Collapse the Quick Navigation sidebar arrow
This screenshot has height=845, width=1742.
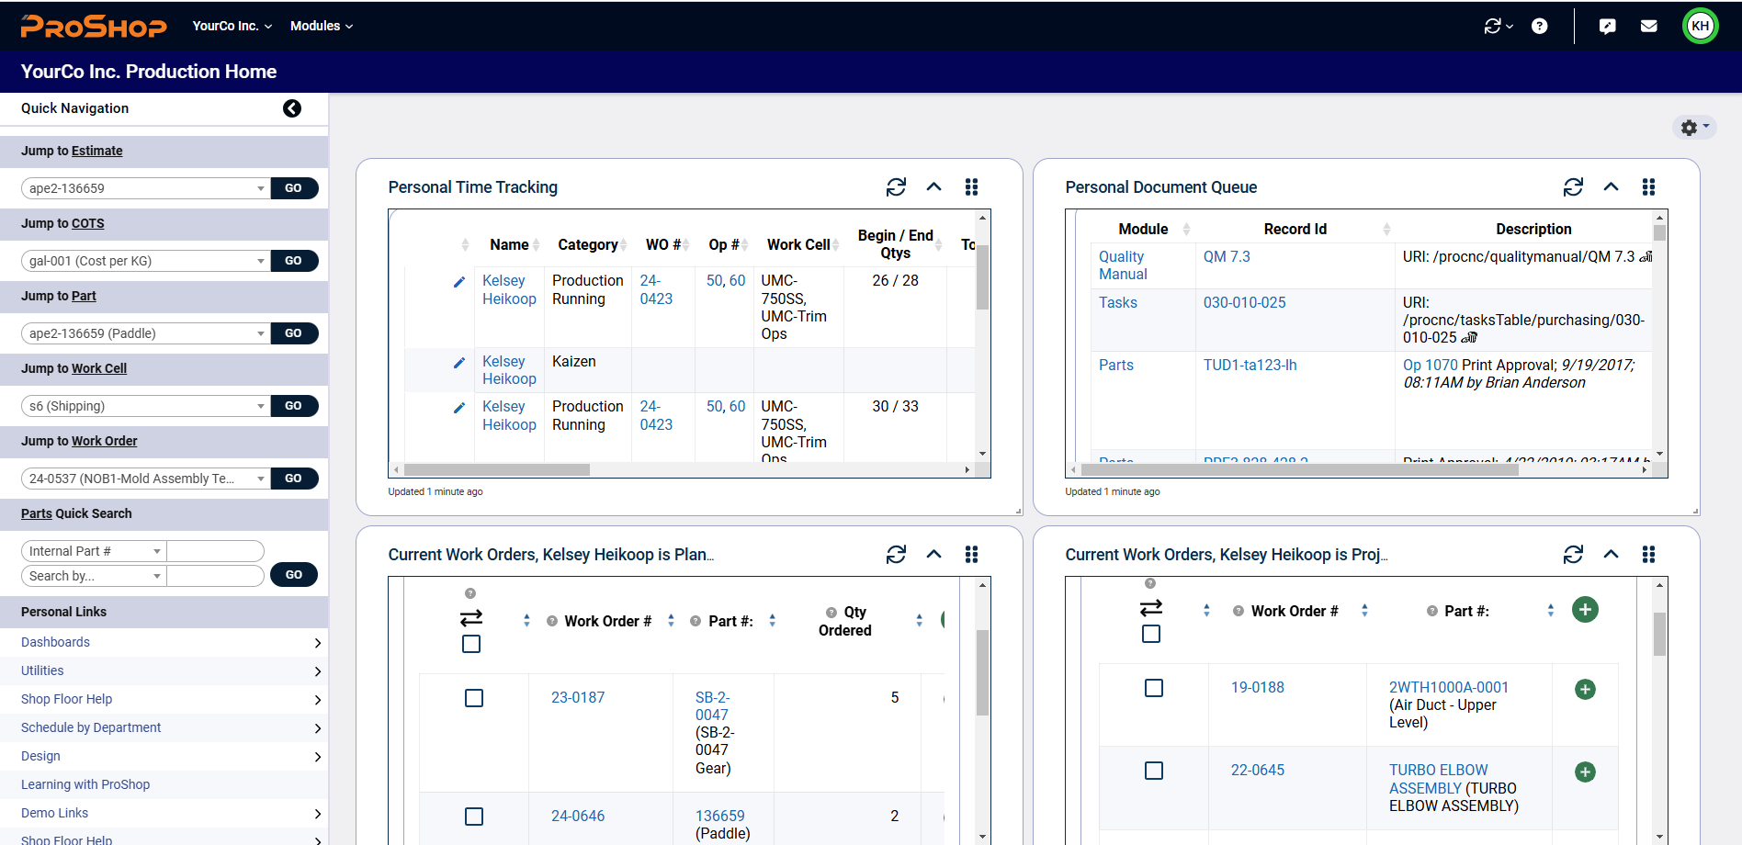click(x=292, y=108)
